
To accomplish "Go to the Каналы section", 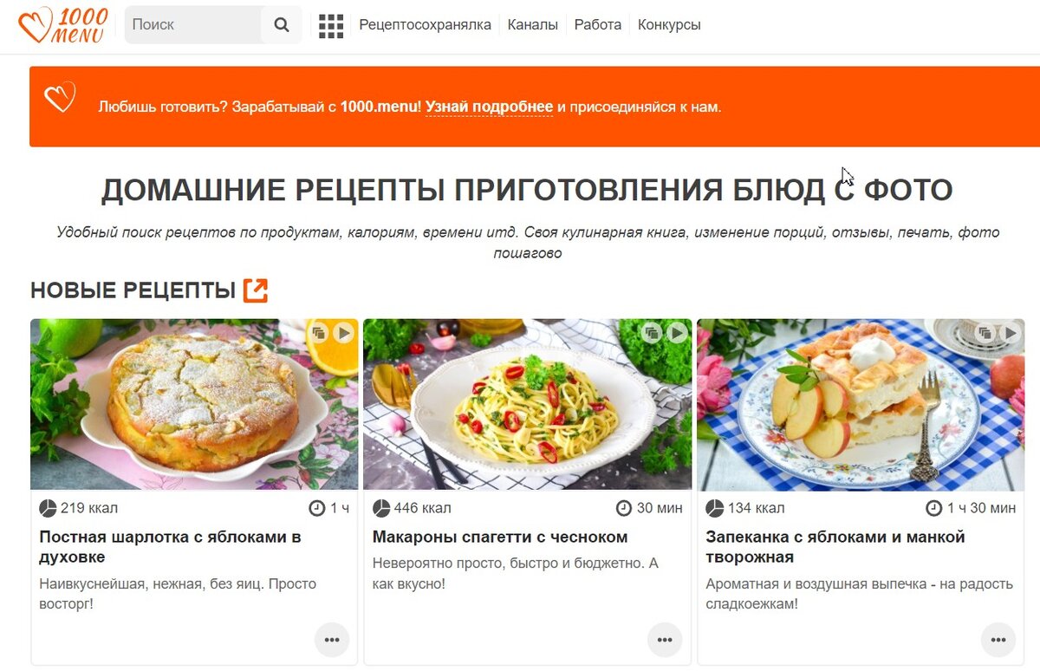I will click(x=533, y=25).
